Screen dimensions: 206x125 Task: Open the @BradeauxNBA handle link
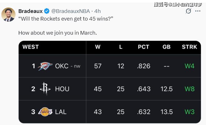point(71,11)
